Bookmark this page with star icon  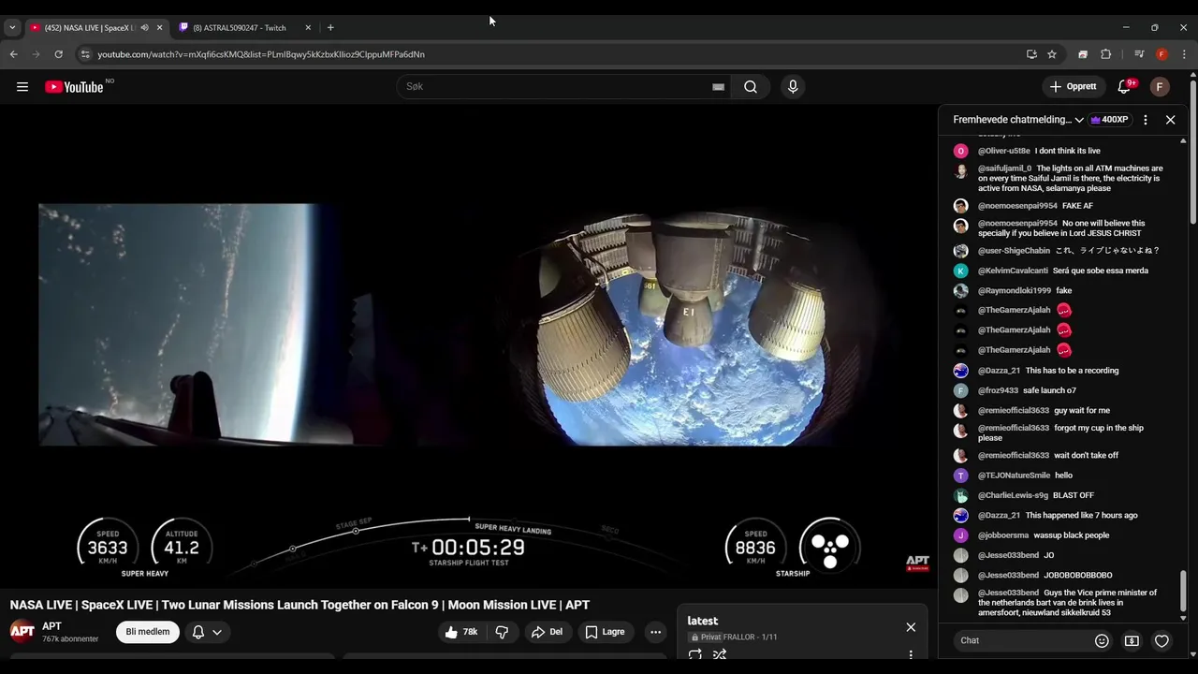(x=1052, y=54)
